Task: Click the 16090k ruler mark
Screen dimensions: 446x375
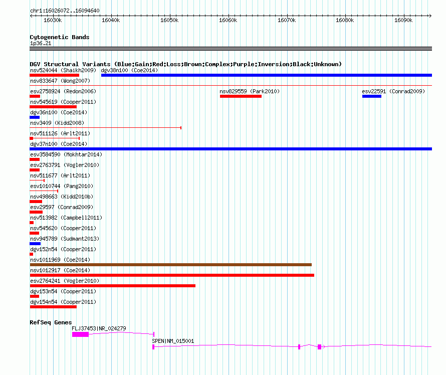Action: click(x=403, y=20)
